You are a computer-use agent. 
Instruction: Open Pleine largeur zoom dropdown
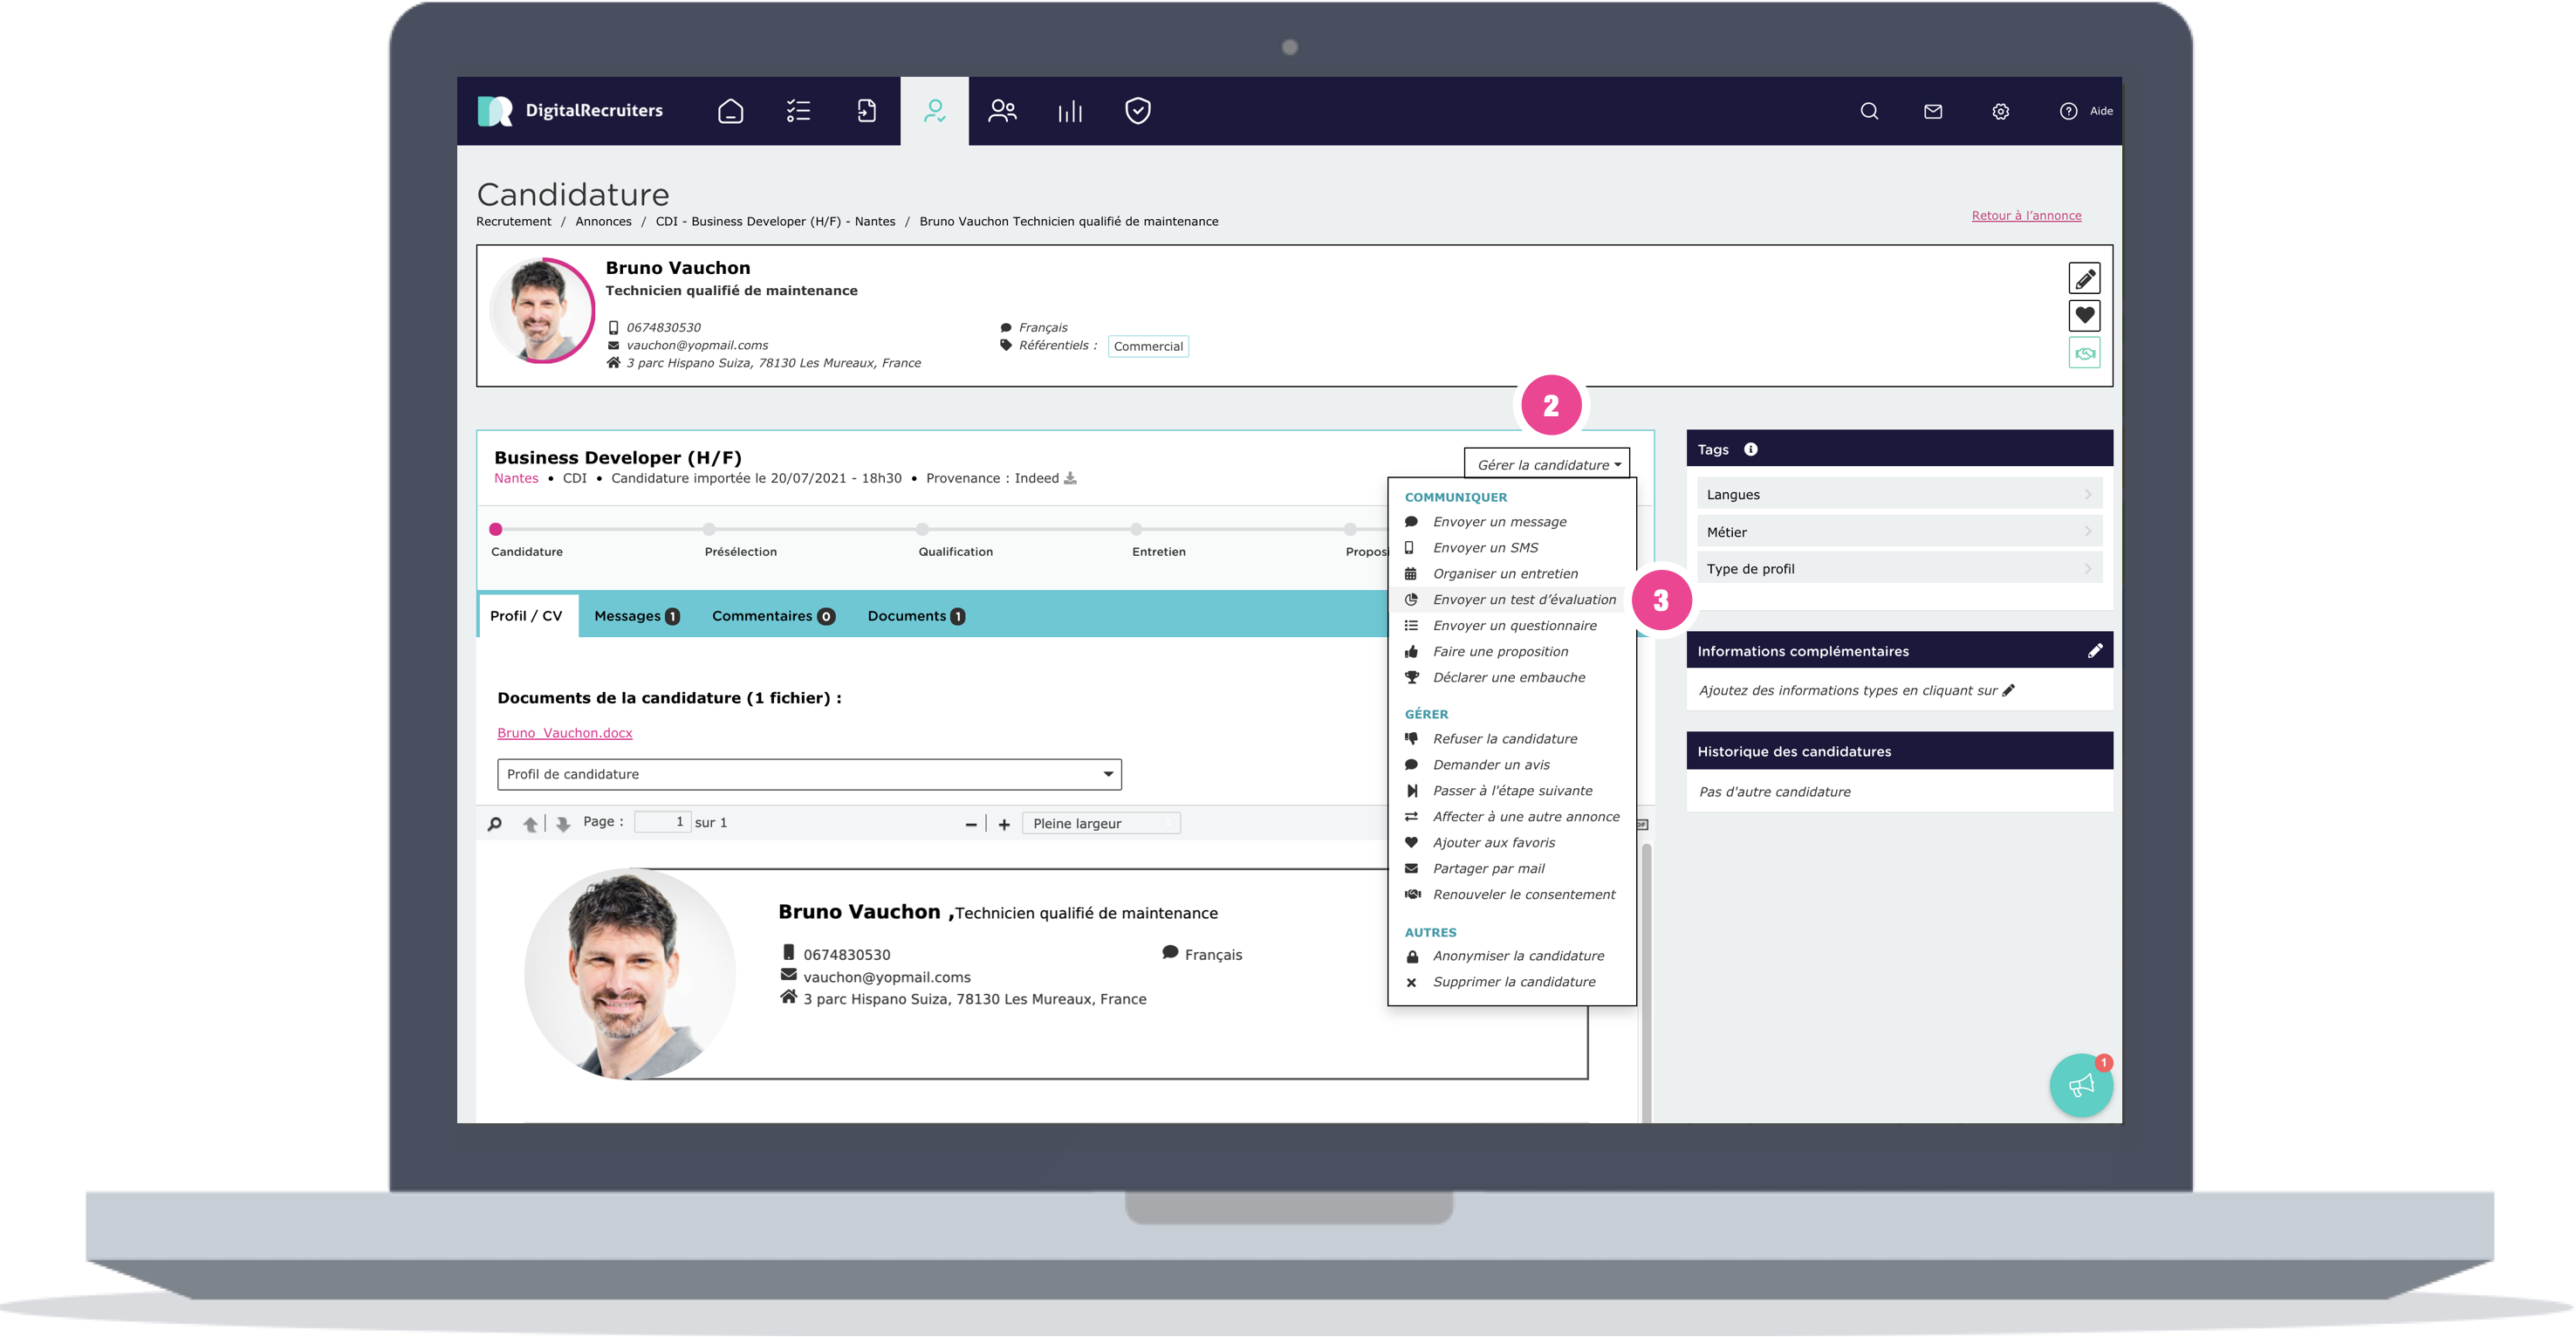[x=1100, y=823]
